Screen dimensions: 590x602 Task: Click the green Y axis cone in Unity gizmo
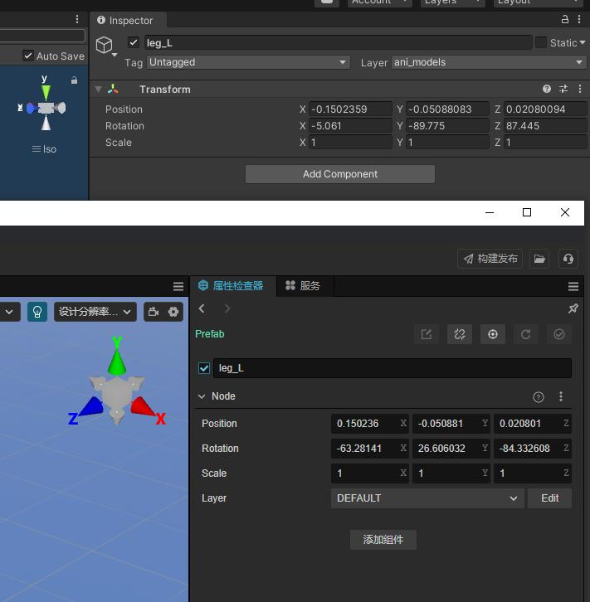point(46,93)
